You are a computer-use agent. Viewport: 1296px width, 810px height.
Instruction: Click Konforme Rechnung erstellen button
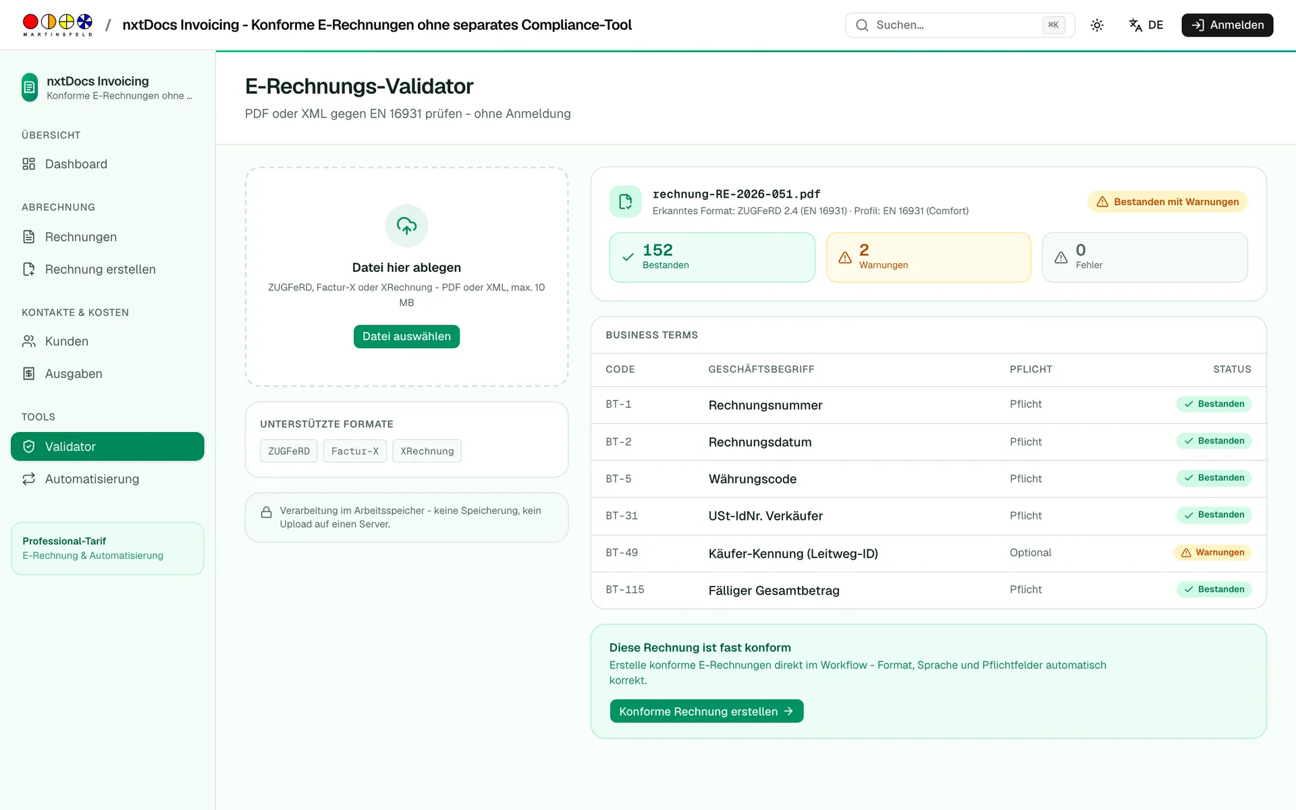707,711
